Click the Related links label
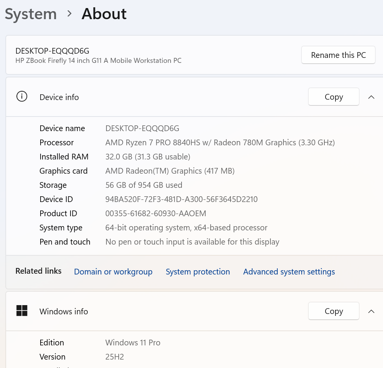Viewport: 383px width, 368px height. 38,271
